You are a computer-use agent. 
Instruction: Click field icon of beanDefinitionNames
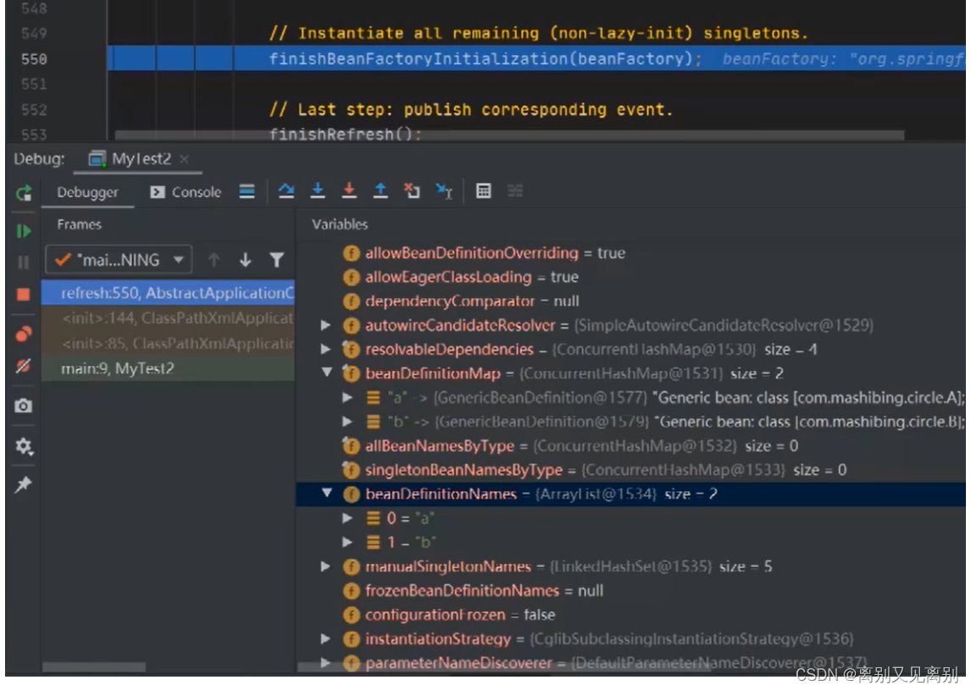pyautogui.click(x=351, y=494)
